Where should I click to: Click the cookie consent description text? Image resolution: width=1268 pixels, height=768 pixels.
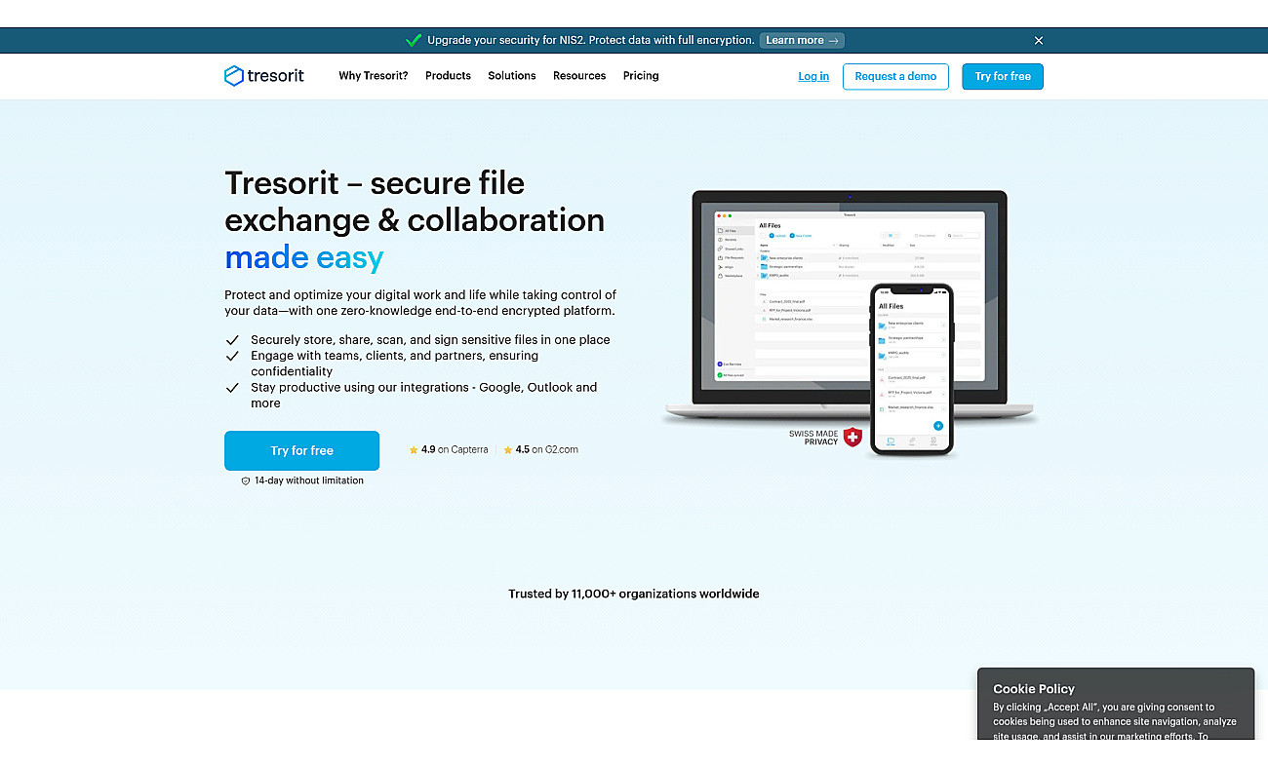pyautogui.click(x=1115, y=721)
